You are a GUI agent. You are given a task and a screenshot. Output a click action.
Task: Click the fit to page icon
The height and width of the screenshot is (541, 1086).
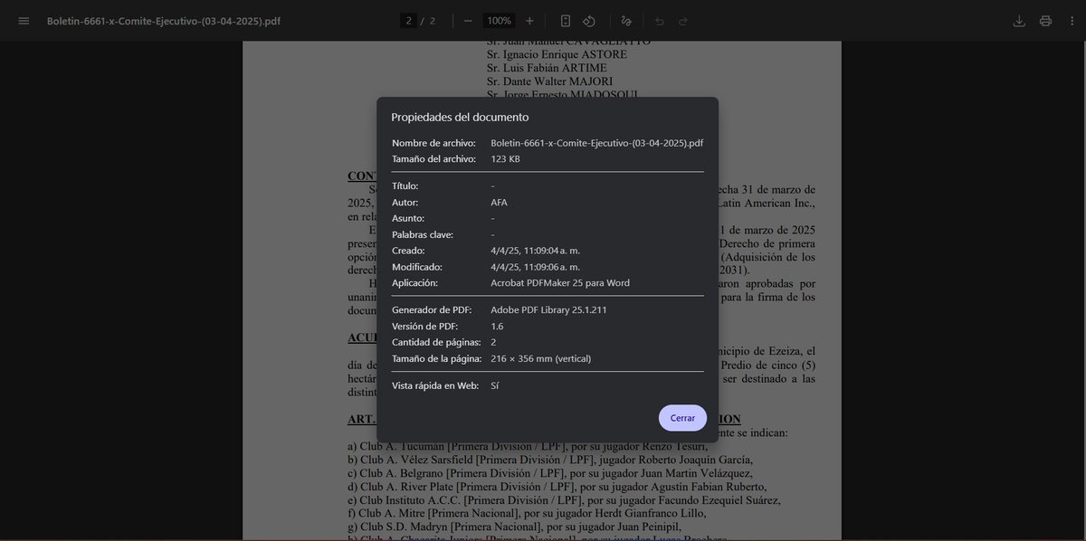coord(565,21)
